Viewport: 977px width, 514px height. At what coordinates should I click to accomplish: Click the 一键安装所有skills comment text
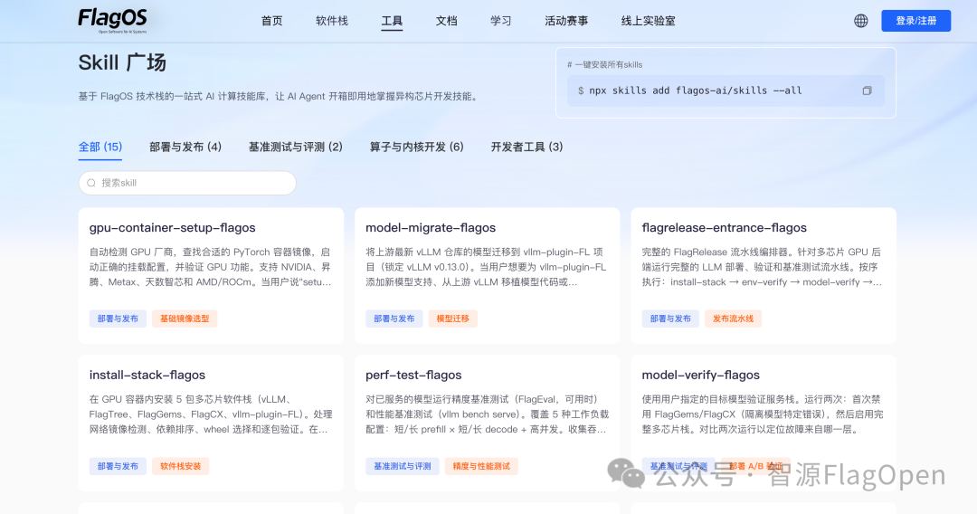pos(604,65)
